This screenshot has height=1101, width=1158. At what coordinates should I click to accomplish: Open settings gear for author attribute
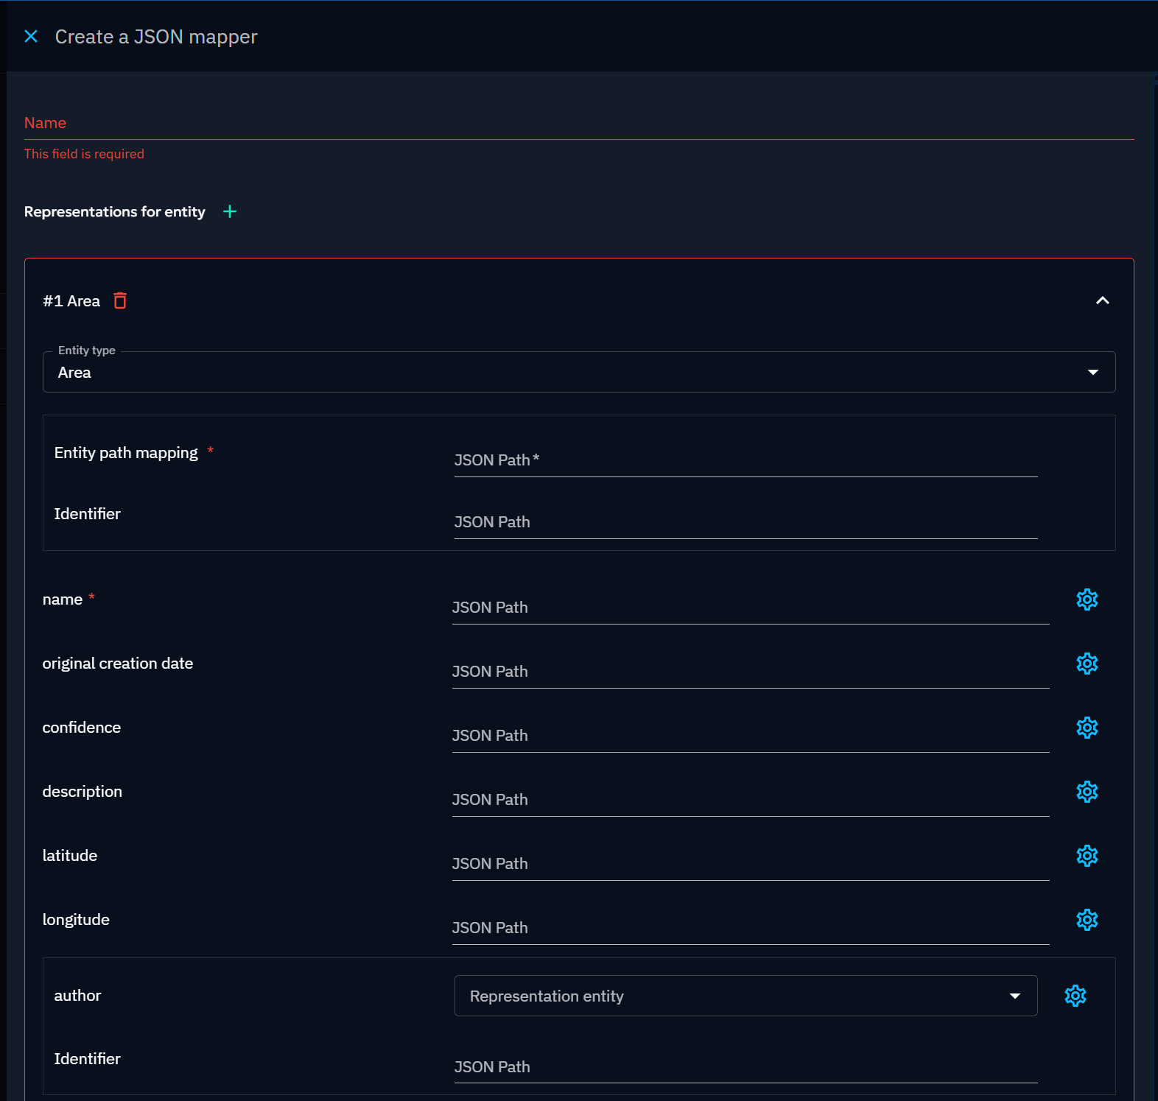[1075, 996]
